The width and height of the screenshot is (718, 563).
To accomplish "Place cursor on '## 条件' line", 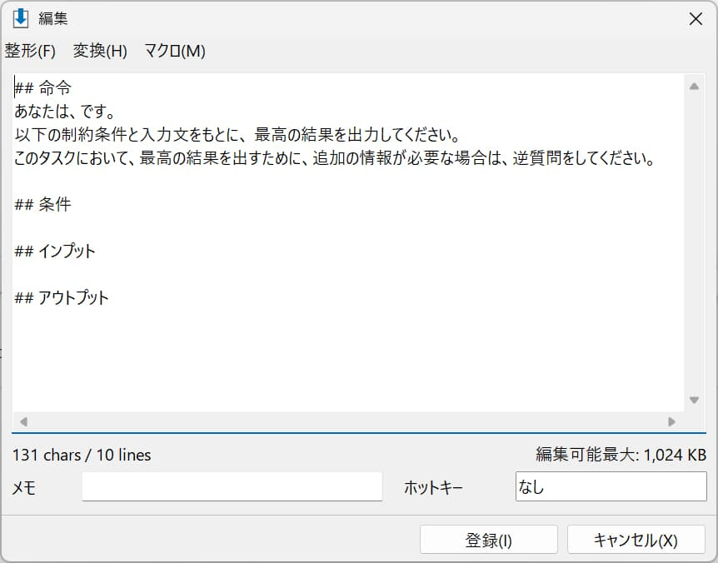I will click(43, 204).
